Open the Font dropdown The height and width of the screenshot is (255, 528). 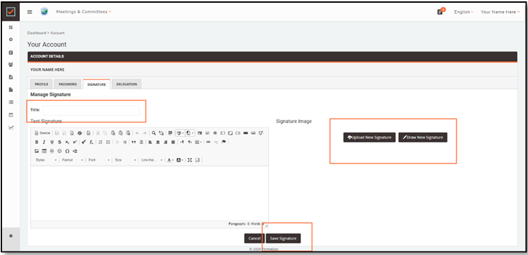pos(99,160)
